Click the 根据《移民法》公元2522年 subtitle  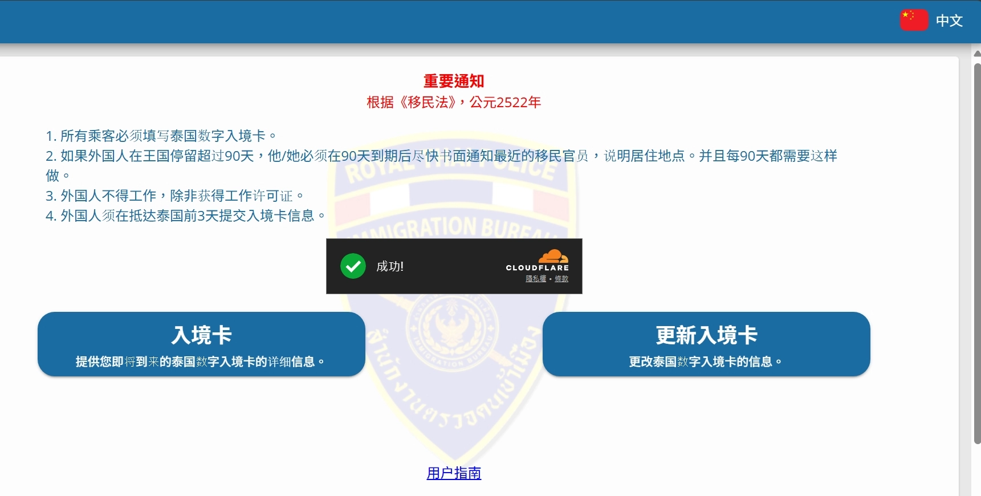(454, 103)
